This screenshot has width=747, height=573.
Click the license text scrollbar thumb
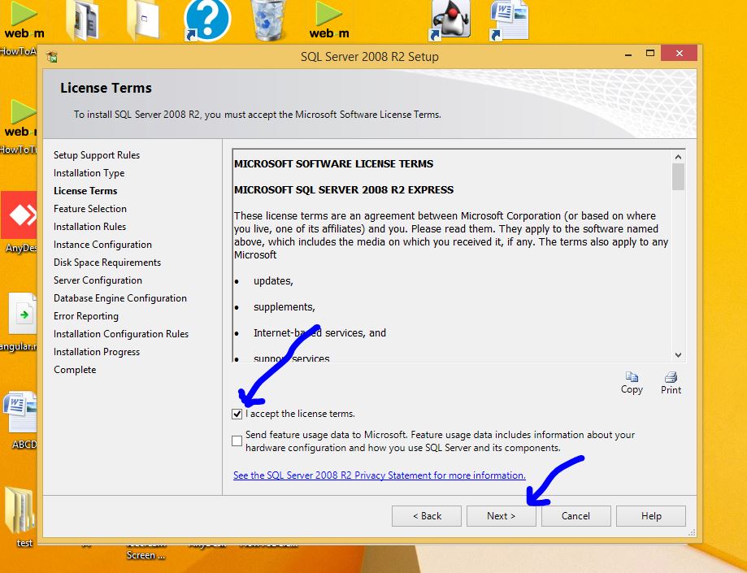(x=679, y=176)
